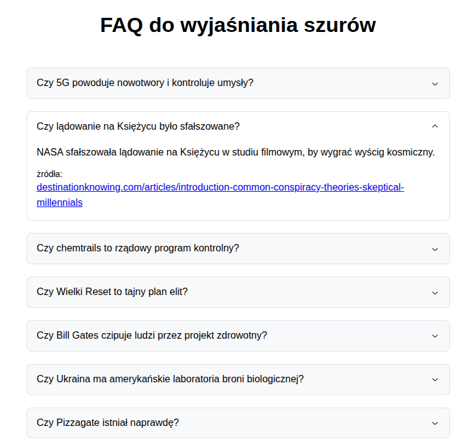Click chevron icon on the 5G question

point(435,84)
